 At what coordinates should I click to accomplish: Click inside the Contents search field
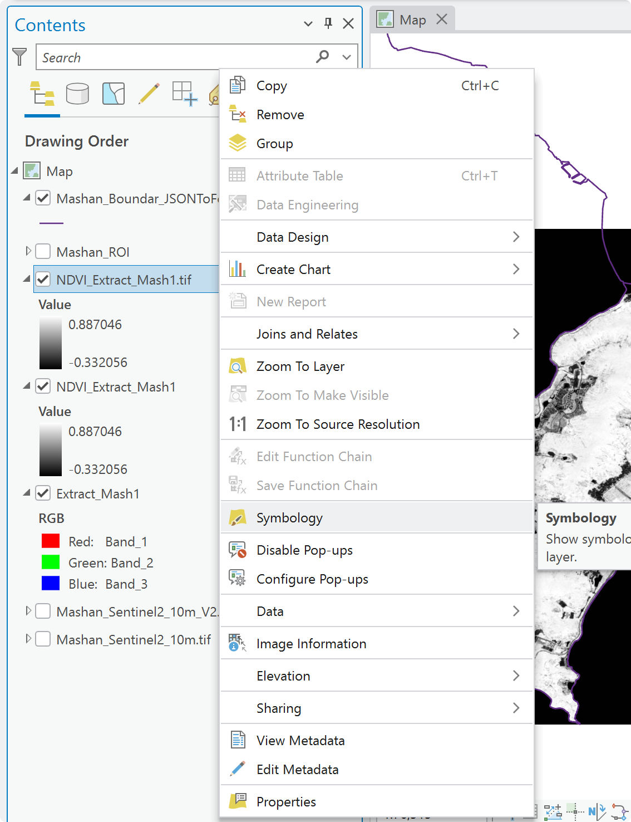tap(175, 57)
